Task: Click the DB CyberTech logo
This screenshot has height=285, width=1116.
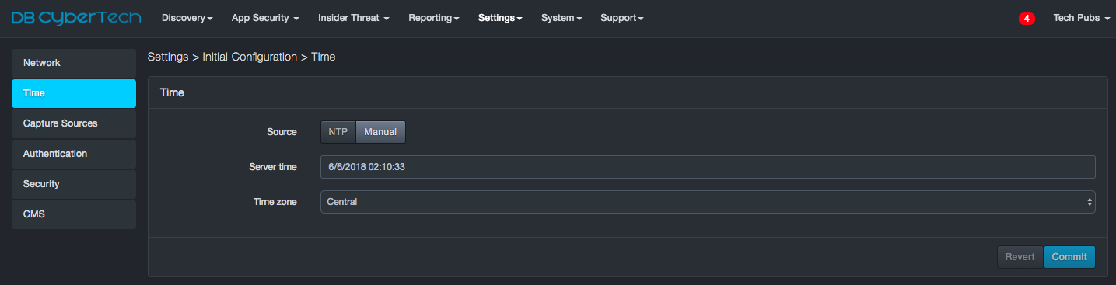Action: [x=75, y=18]
